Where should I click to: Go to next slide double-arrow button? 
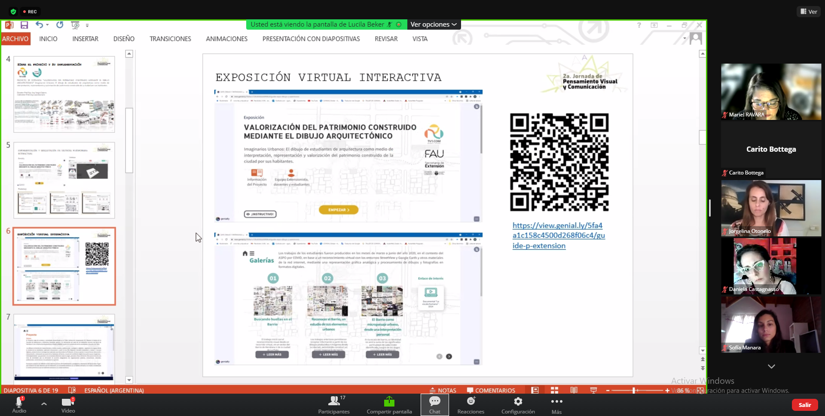703,368
